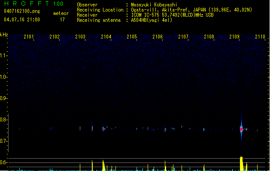Click the 'meteor' label
This screenshot has height=171, width=270.
click(61, 13)
